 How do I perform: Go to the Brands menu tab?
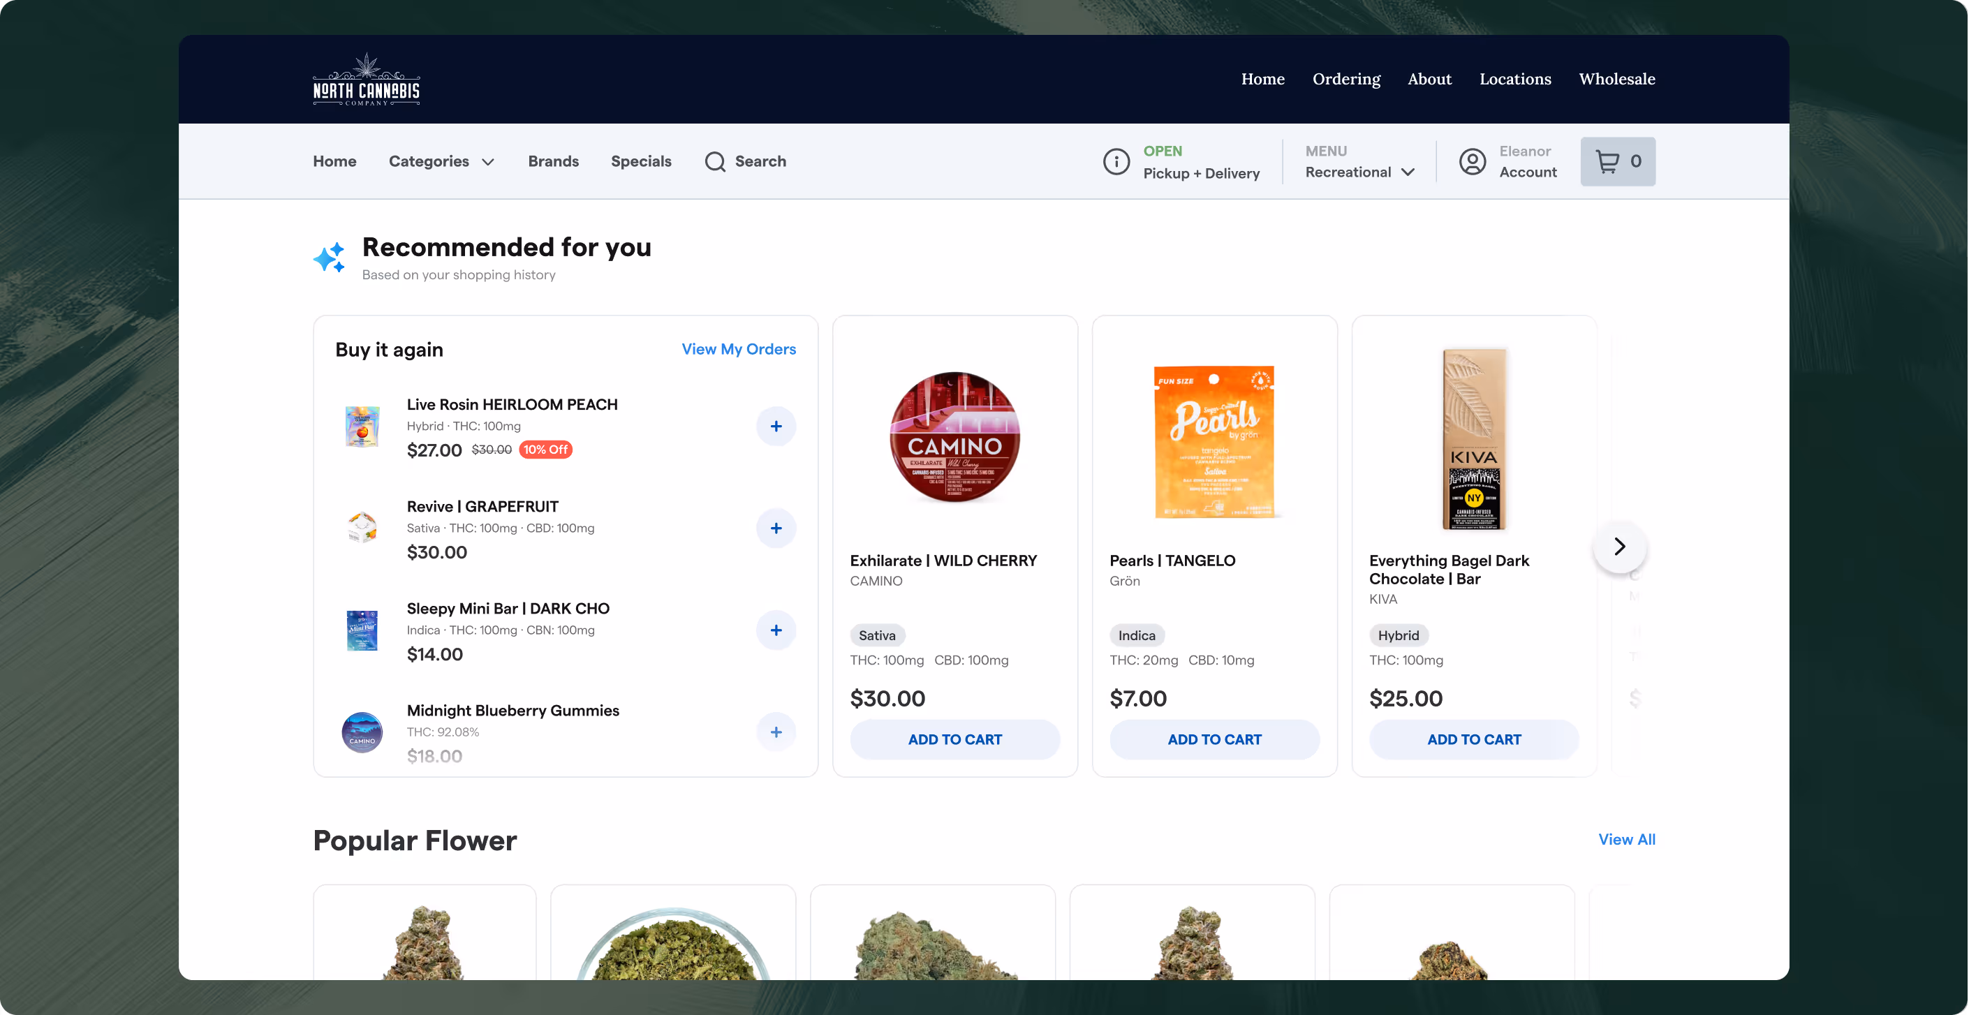click(x=552, y=161)
